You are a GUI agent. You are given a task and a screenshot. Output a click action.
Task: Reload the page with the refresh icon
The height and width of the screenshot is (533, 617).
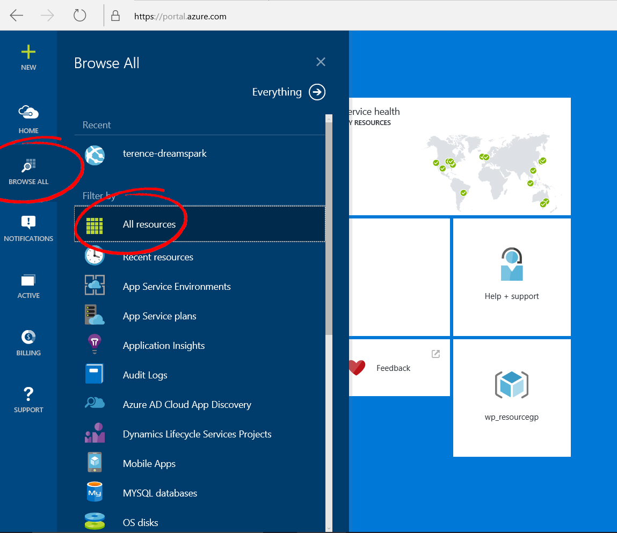(79, 16)
